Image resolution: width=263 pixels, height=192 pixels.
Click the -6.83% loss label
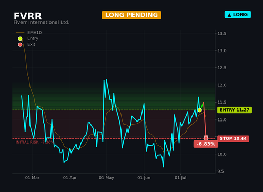coord(206,144)
